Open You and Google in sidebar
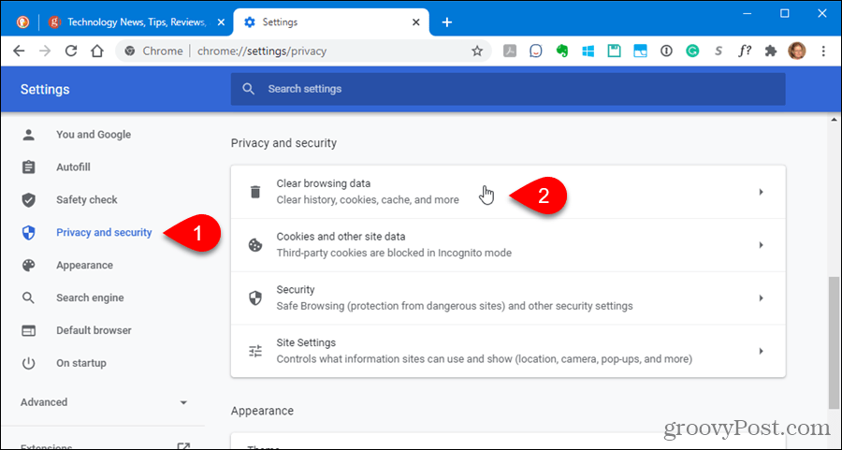 coord(94,135)
